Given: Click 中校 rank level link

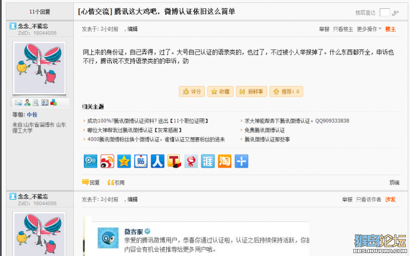Looking at the screenshot, I should pyautogui.click(x=32, y=115).
